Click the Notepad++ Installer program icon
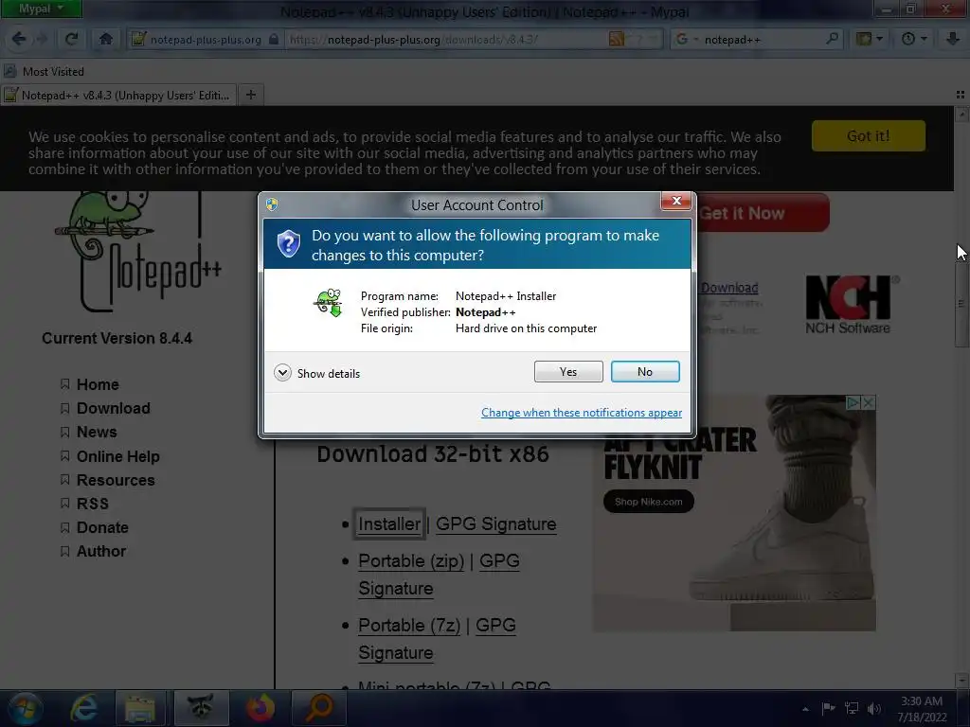Image resolution: width=970 pixels, height=727 pixels. pyautogui.click(x=329, y=303)
